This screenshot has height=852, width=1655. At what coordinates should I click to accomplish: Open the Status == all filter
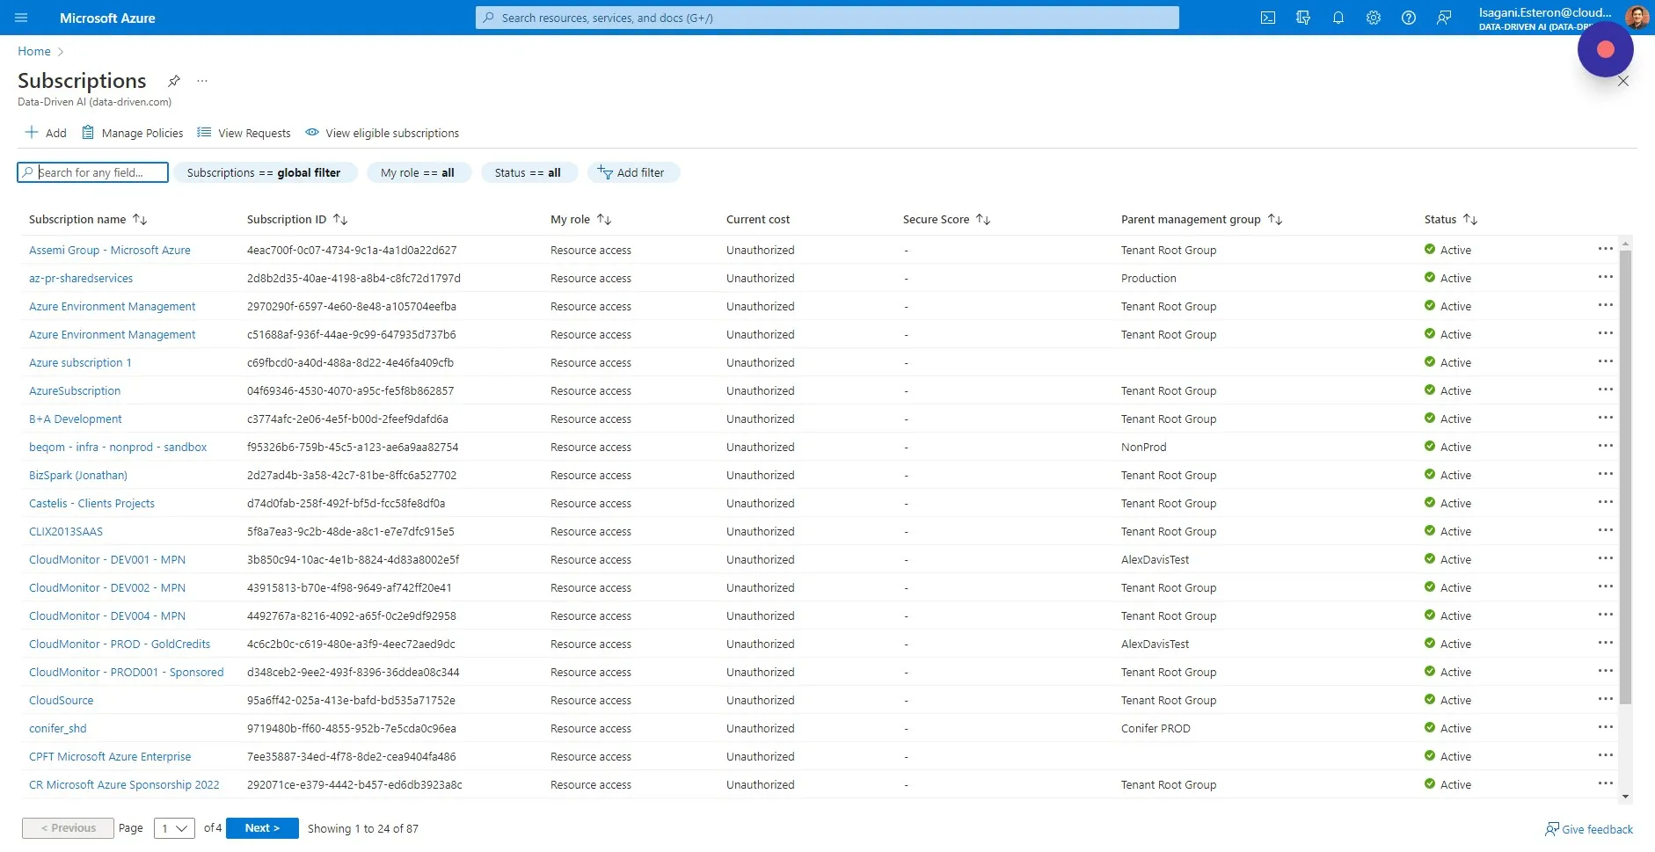pos(529,172)
